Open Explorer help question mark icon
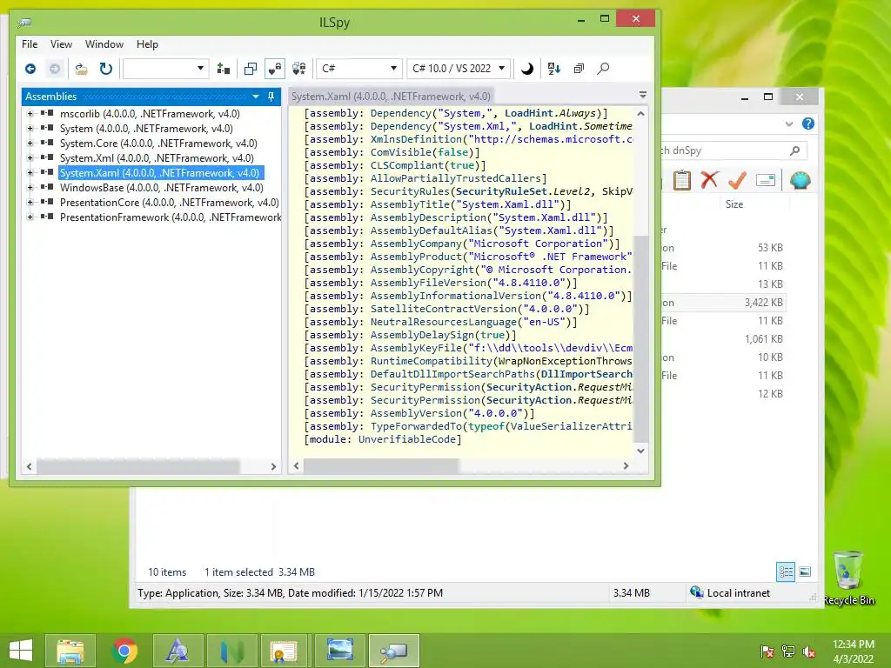Screen dimensions: 891x668 tap(808, 124)
